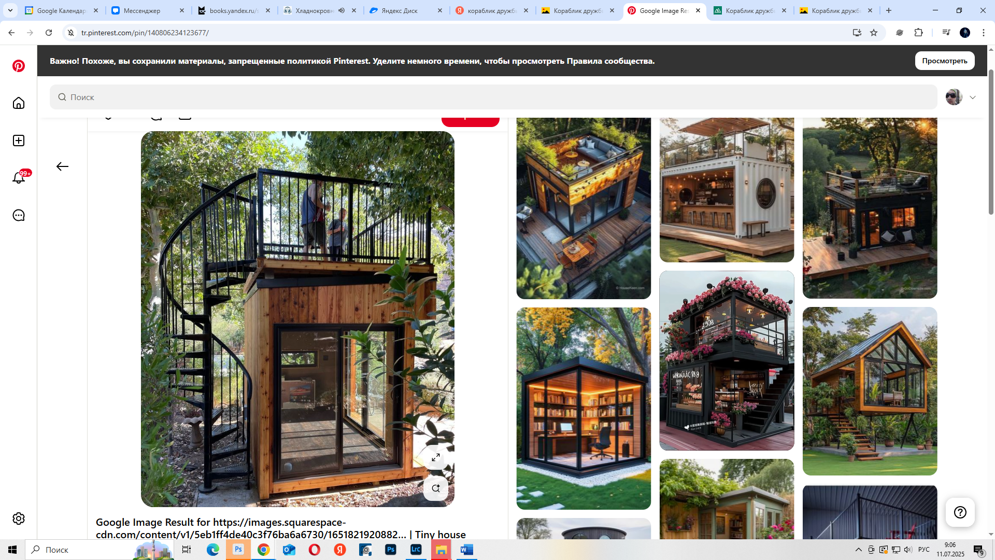Image resolution: width=995 pixels, height=560 pixels.
Task: Launch visual search lens on pin image
Action: (x=436, y=488)
